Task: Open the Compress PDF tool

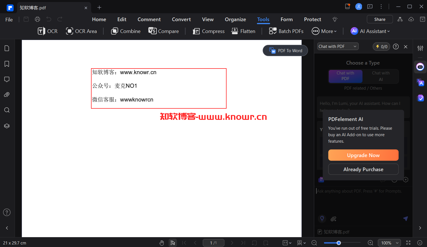Action: click(x=209, y=31)
